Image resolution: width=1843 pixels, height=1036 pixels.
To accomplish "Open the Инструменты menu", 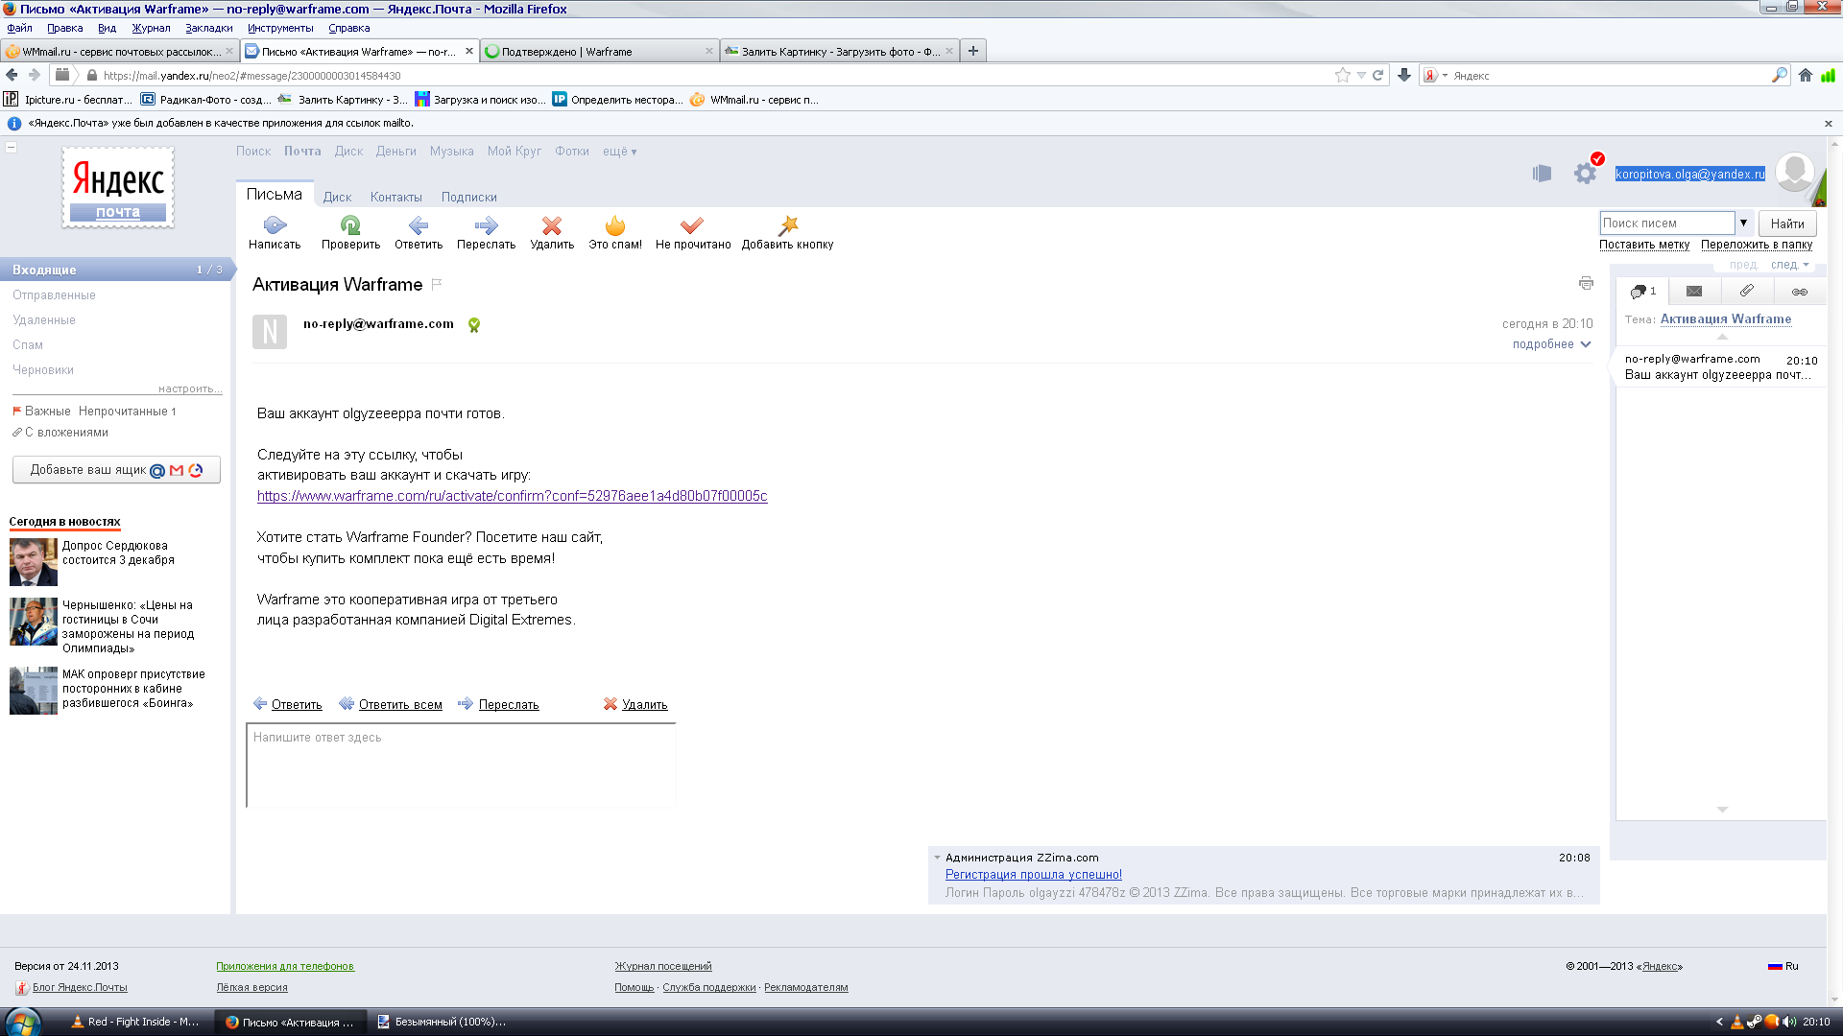I will tap(280, 28).
